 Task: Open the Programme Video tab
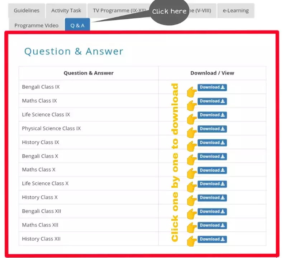pyautogui.click(x=36, y=25)
